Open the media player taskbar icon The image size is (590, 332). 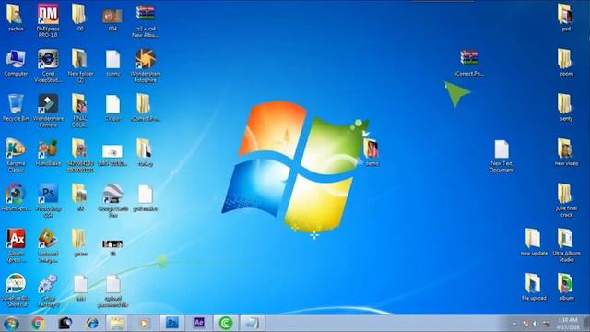[144, 323]
